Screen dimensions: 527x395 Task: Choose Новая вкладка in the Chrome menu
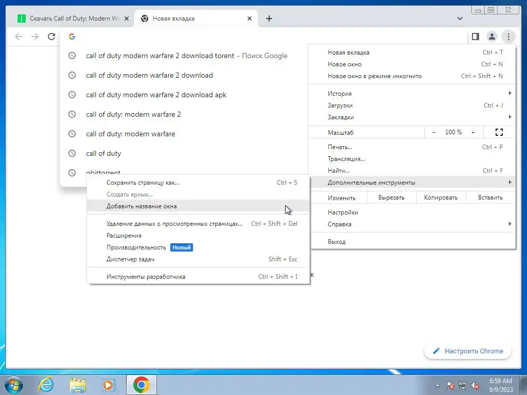[x=412, y=52]
